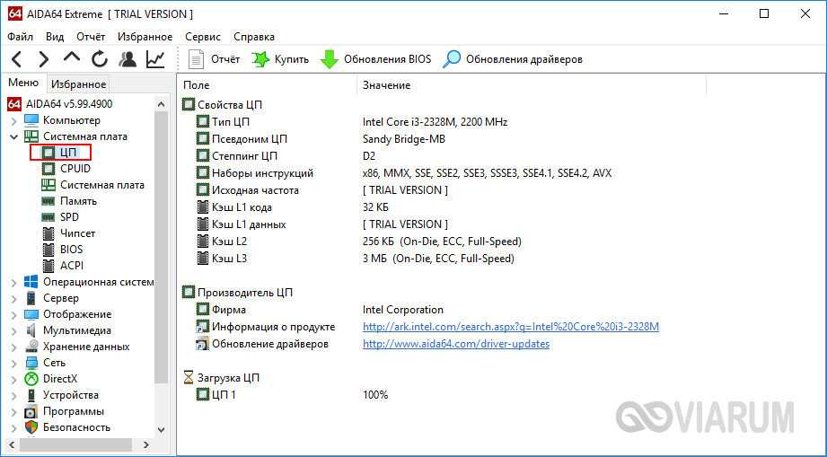Open the Сервис menu
This screenshot has width=827, height=457.
tap(203, 37)
